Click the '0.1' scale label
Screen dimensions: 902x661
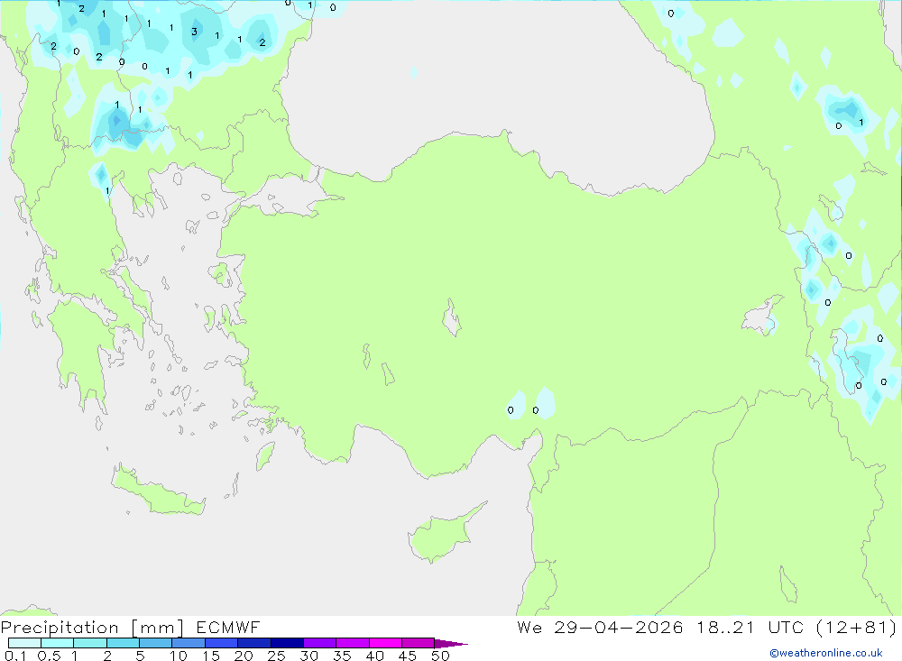pyautogui.click(x=15, y=656)
